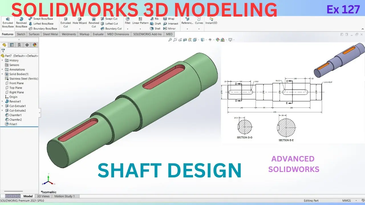This screenshot has width=365, height=205.
Task: Select Fillet1 in the feature tree
Action: click(x=12, y=124)
